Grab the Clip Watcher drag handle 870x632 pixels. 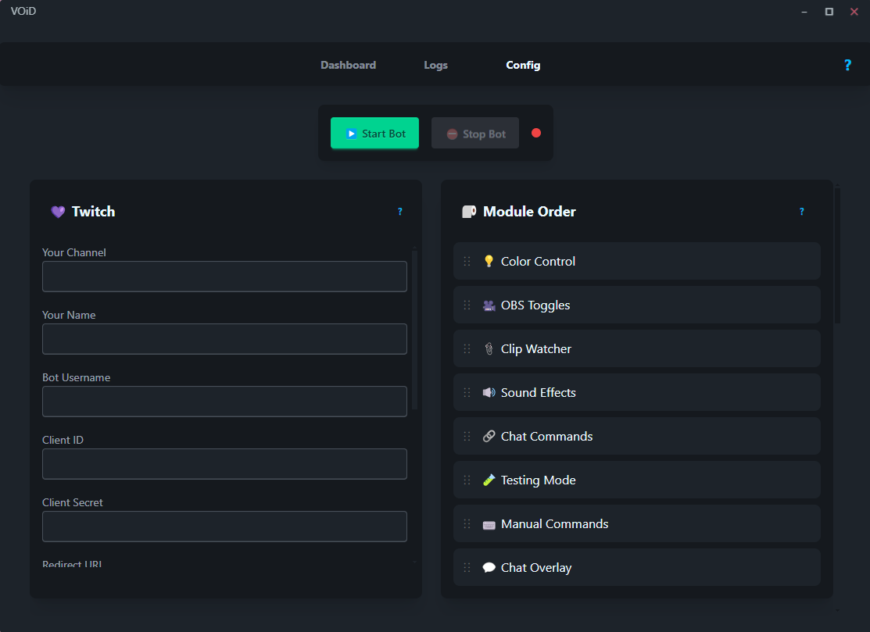coord(467,348)
